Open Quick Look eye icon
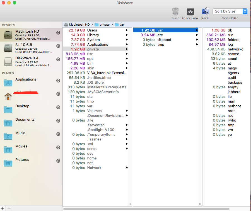The image size is (251, 211). tap(190, 11)
